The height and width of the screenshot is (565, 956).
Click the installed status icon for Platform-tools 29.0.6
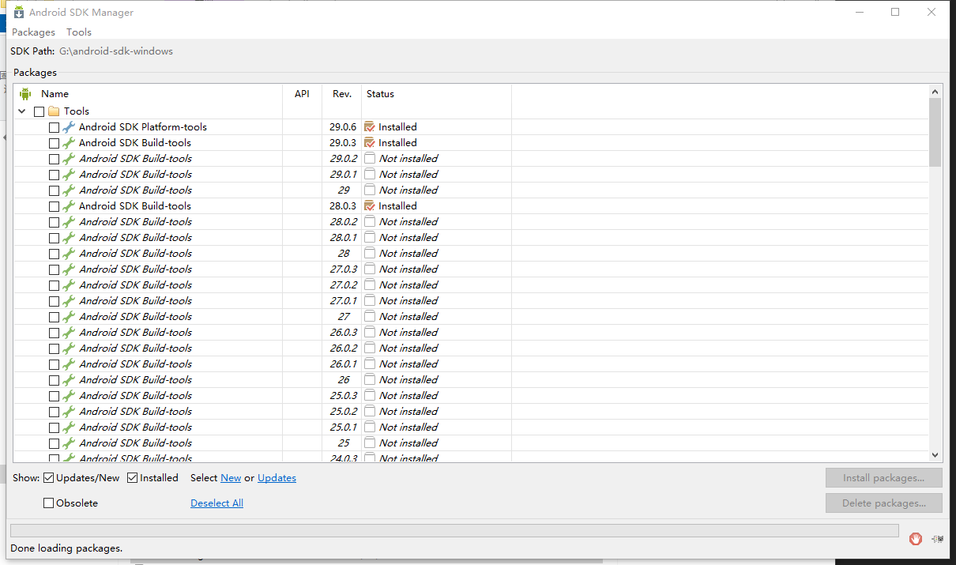pos(370,126)
